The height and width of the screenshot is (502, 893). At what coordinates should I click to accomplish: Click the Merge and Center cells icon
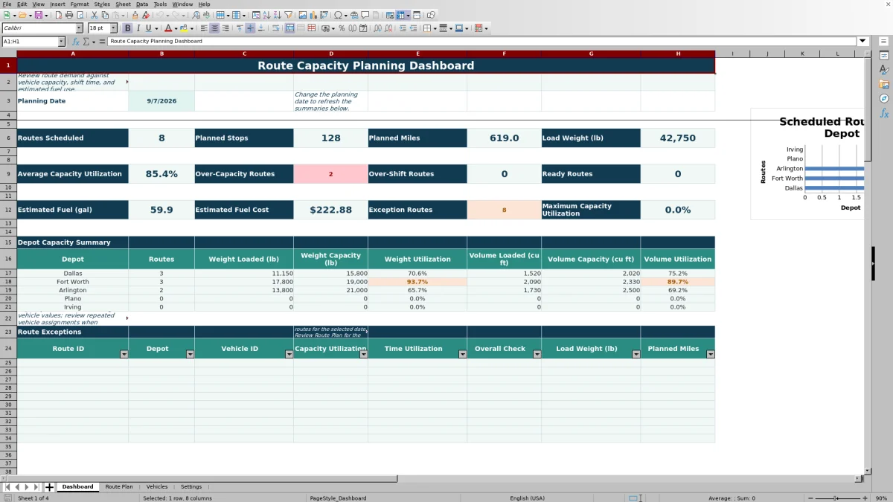coord(289,28)
